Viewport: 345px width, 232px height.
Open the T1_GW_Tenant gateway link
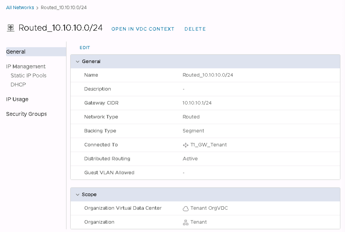208,145
